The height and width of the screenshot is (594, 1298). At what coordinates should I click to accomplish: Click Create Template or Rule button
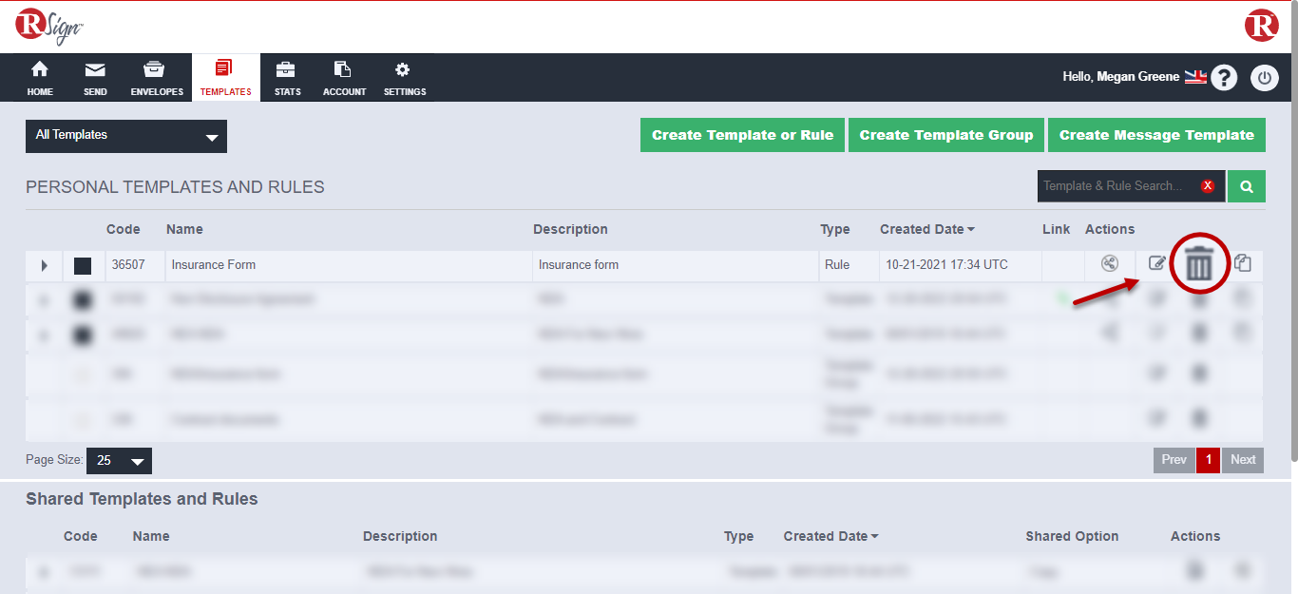coord(742,135)
